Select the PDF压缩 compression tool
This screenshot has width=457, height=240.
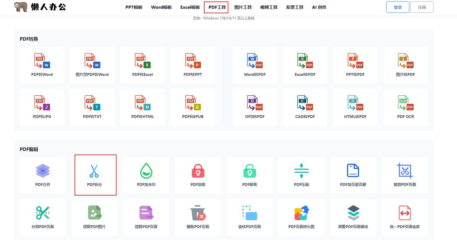click(x=301, y=175)
